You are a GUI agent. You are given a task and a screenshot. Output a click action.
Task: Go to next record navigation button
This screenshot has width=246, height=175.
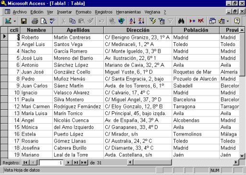[x=68, y=163]
